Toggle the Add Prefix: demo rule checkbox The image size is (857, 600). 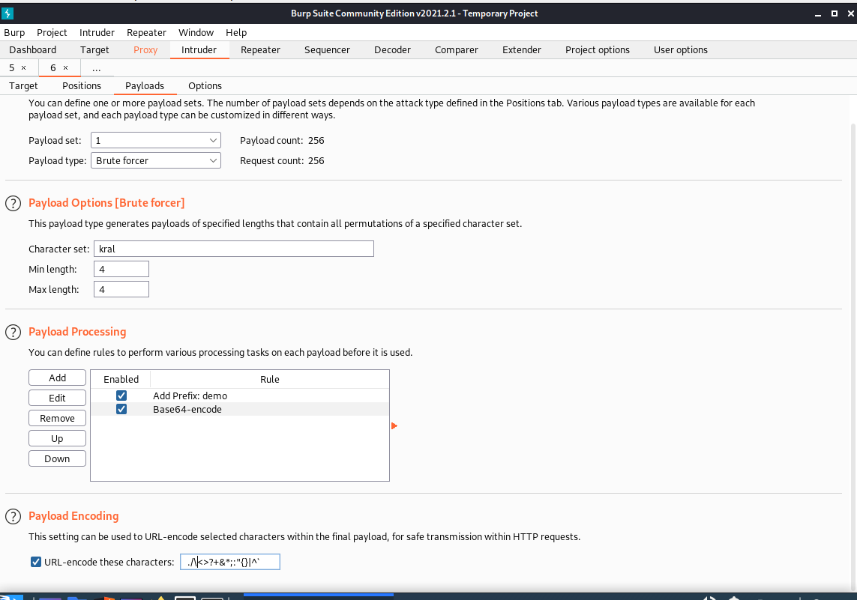(x=121, y=396)
